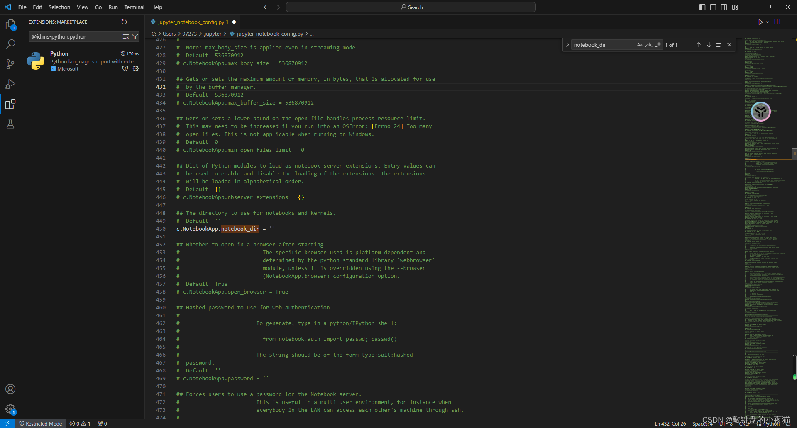This screenshot has height=428, width=797.
Task: Open editor More Actions ellipsis
Action: point(788,22)
